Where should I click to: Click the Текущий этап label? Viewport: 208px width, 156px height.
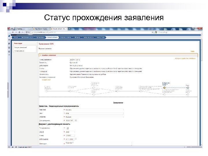[x=46, y=80]
